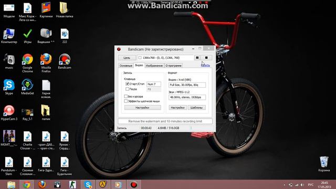
Task: Open Настройки in the Запись section
Action: [142, 108]
